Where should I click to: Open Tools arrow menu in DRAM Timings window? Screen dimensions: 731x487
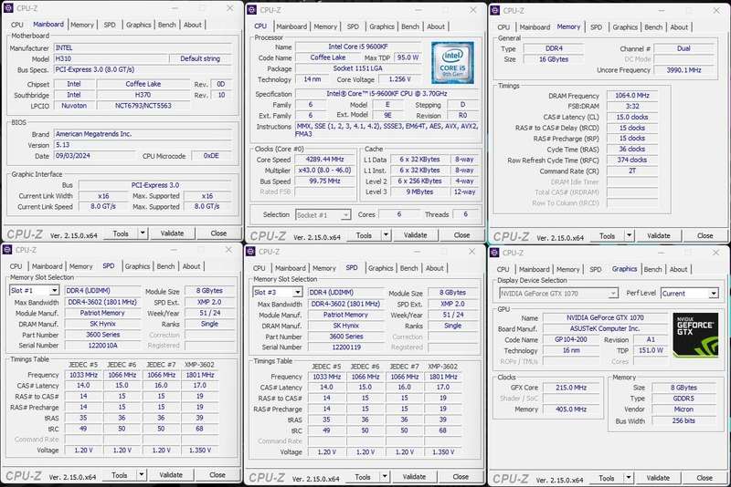click(x=630, y=236)
